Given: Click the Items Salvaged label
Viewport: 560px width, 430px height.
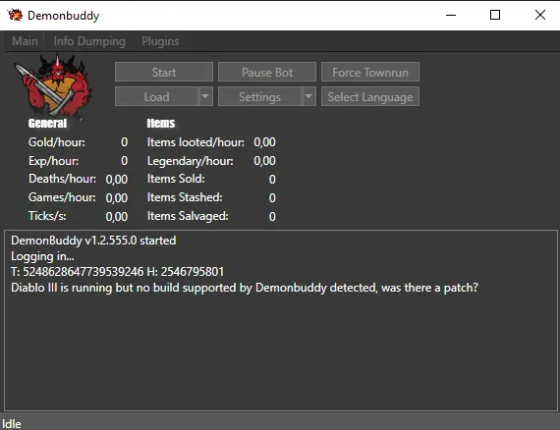Looking at the screenshot, I should pyautogui.click(x=188, y=216).
